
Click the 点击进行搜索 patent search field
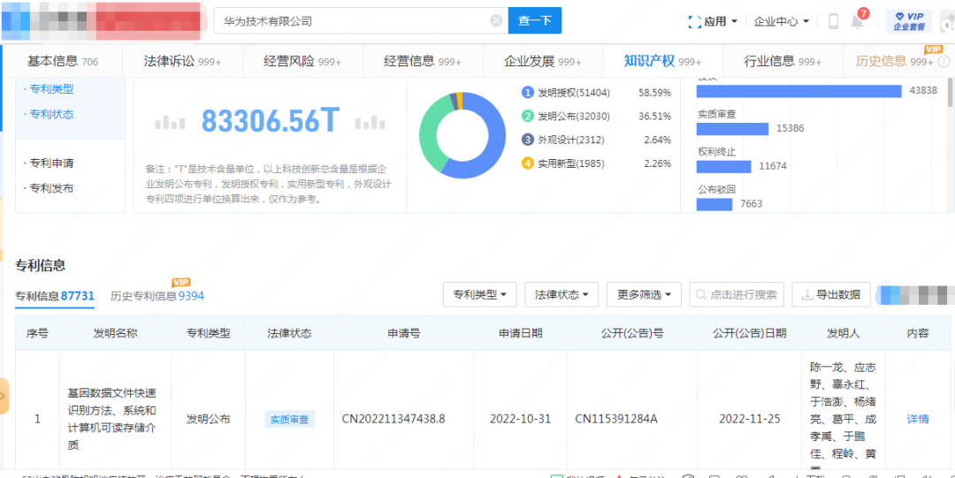tap(737, 295)
